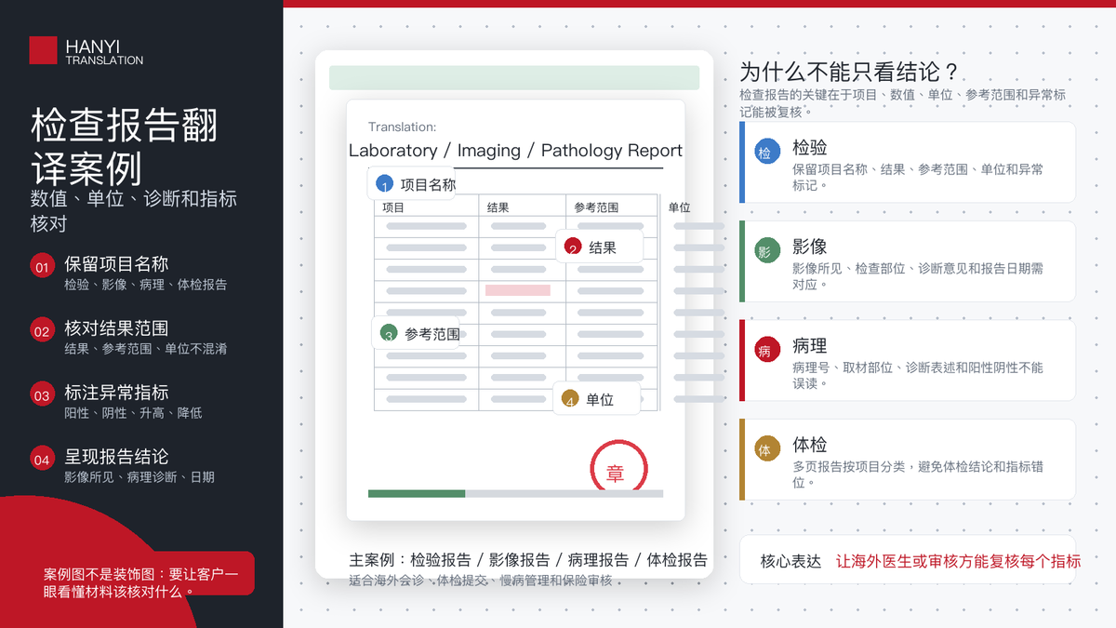Image resolution: width=1116 pixels, height=628 pixels.
Task: Click the red 04 step badge
Action: pyautogui.click(x=43, y=460)
